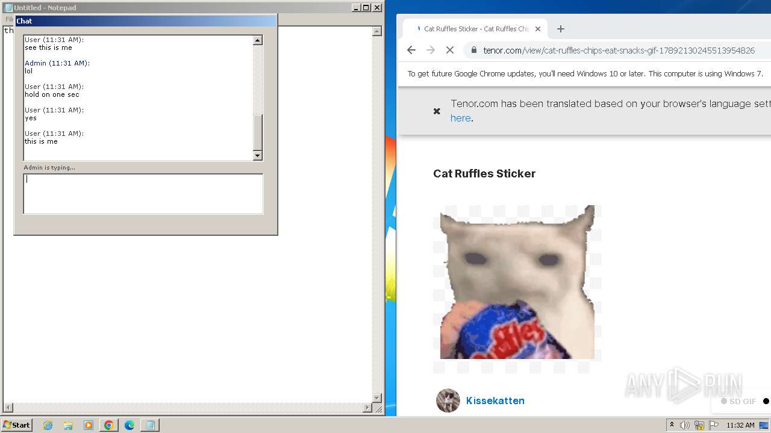
Task: Click the SD GIF option
Action: point(738,402)
